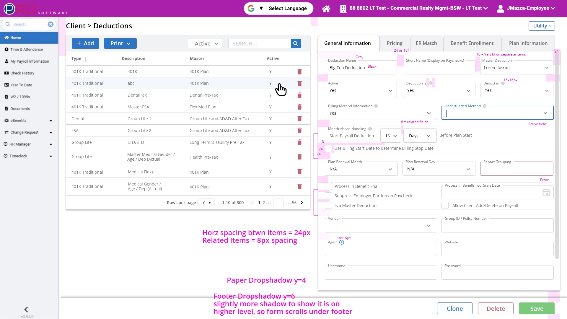Click the home icon in top bar
This screenshot has height=319, width=567.
(x=326, y=9)
